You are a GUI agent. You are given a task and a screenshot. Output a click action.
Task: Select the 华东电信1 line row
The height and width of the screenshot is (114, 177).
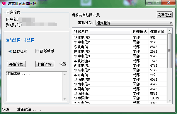pyautogui.click(x=120, y=75)
